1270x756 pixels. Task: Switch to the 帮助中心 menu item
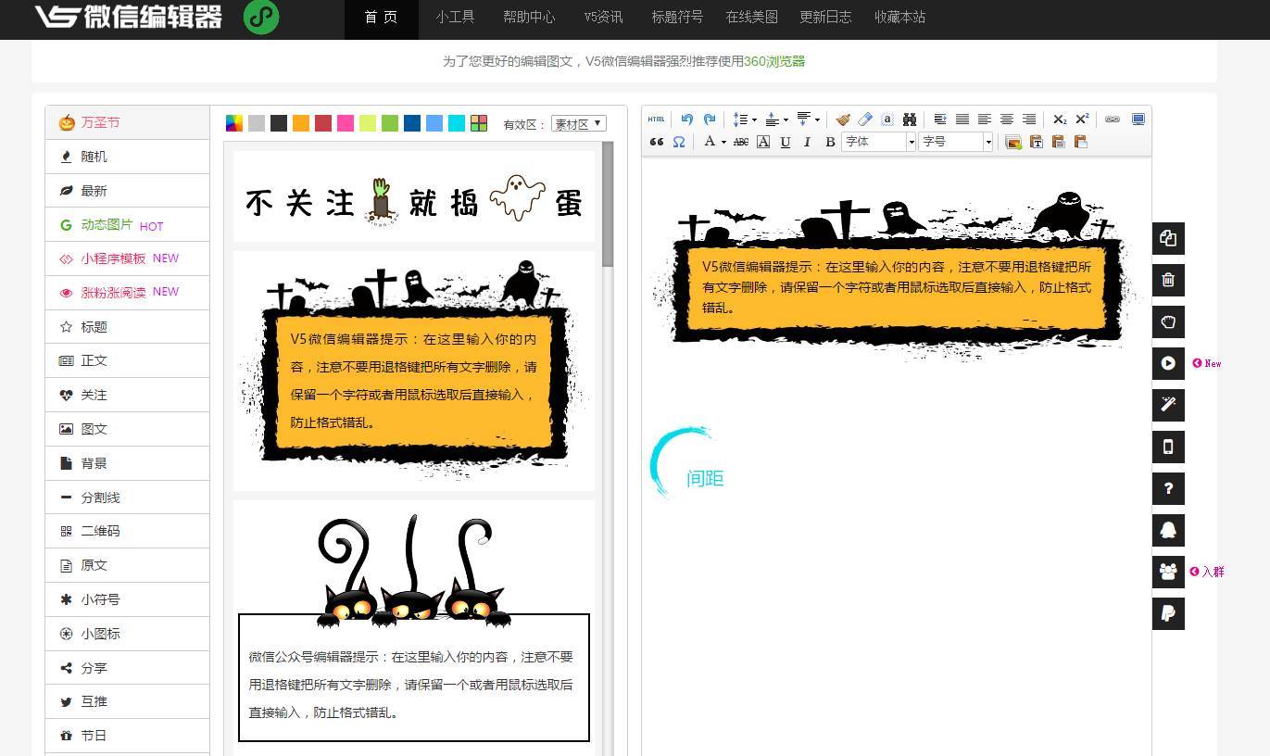[x=529, y=17]
